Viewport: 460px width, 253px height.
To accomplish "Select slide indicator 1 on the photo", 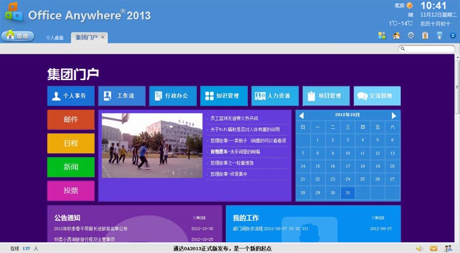I will (174, 174).
